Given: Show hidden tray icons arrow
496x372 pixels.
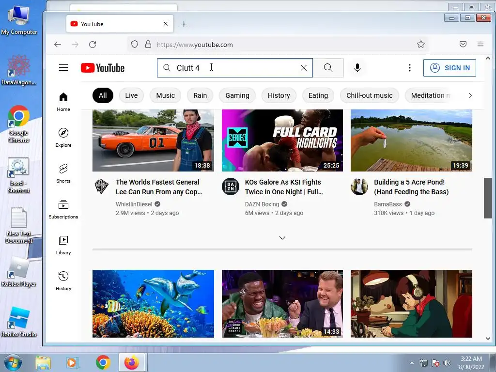Looking at the screenshot, I should [x=412, y=363].
